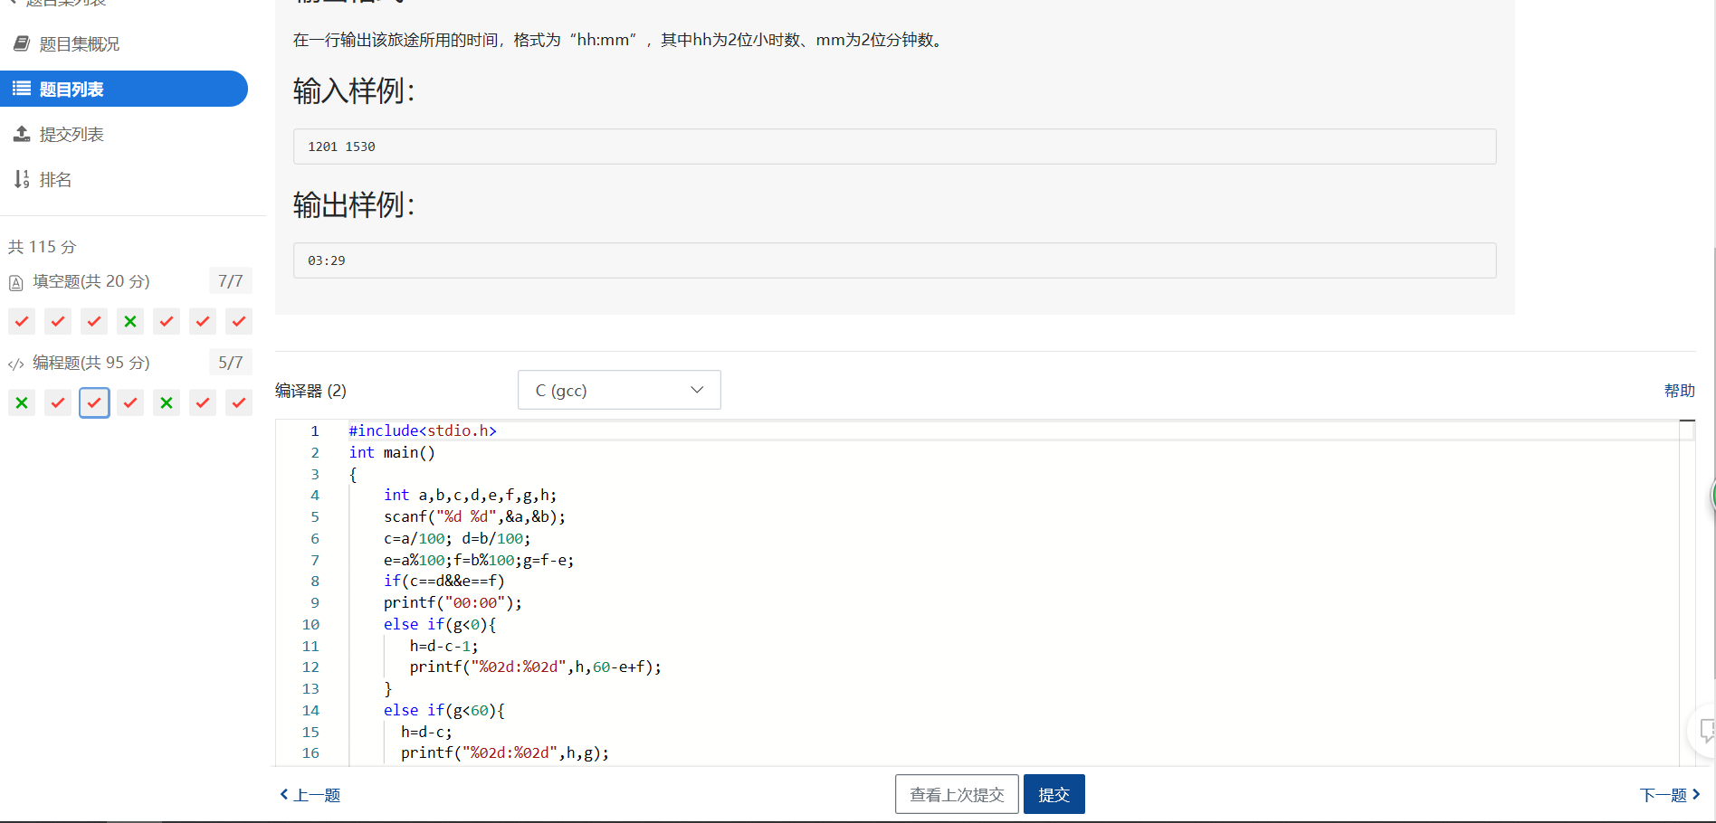This screenshot has height=823, width=1716.
Task: Open programming question 6 checkmark
Action: click(x=203, y=402)
